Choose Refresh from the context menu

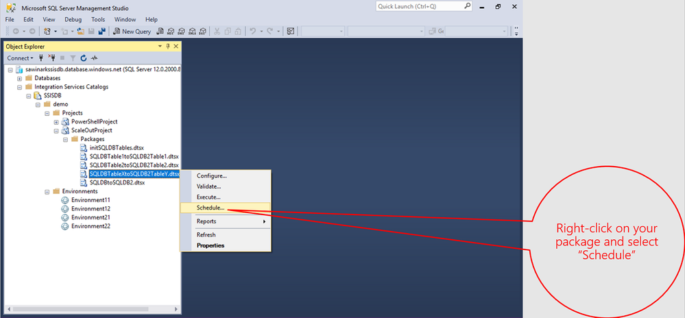pos(226,235)
